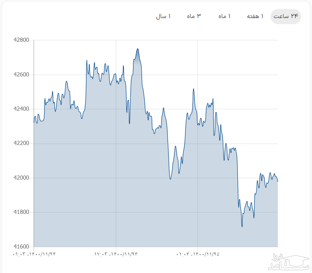This screenshot has width=312, height=273.
Task: Show the ۱ ماه (1 month) chart range
Action: click(x=224, y=16)
